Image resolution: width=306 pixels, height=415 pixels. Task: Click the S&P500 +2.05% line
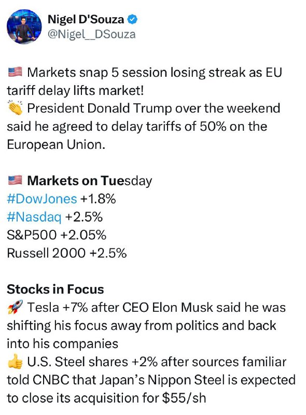57,235
